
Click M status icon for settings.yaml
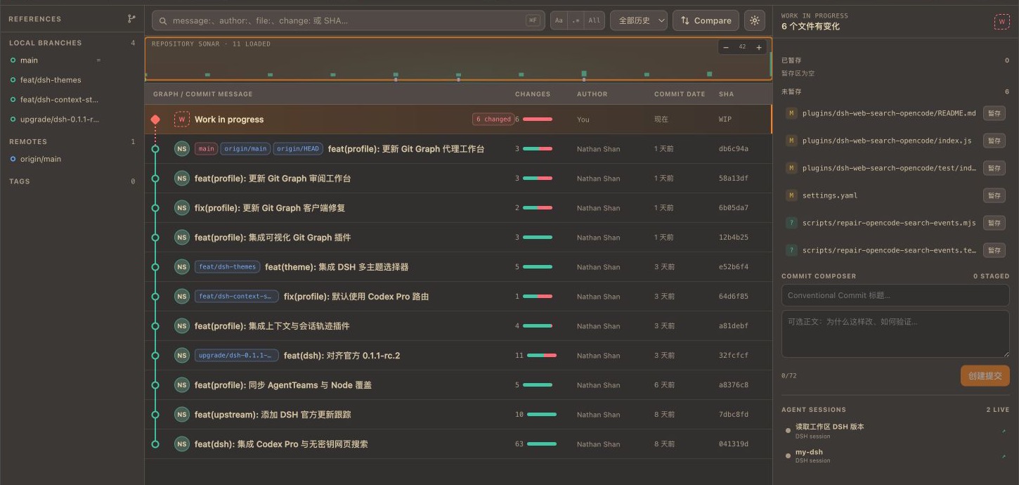point(791,195)
